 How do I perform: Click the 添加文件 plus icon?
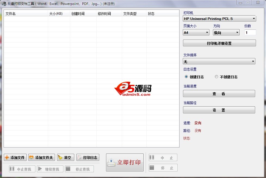(x=7, y=158)
